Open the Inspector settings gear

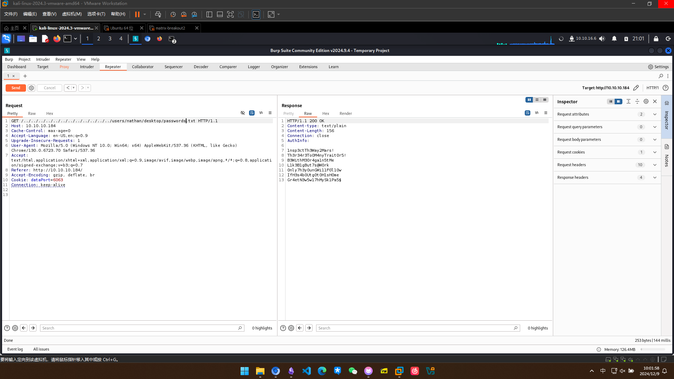coord(646,102)
